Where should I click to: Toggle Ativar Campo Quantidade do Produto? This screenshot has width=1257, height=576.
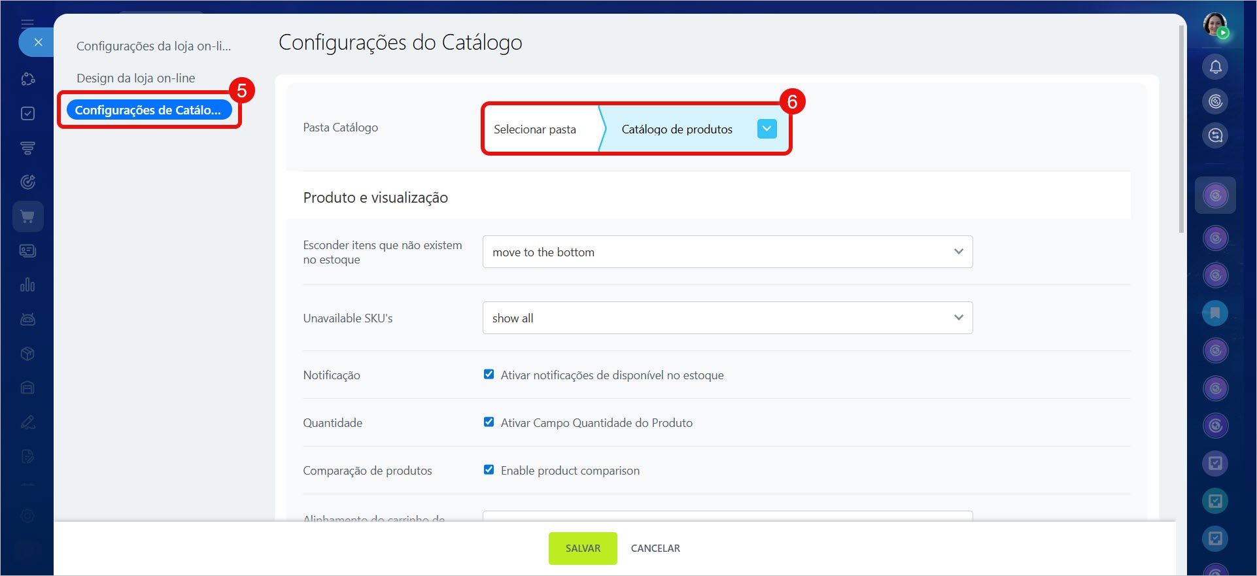489,422
